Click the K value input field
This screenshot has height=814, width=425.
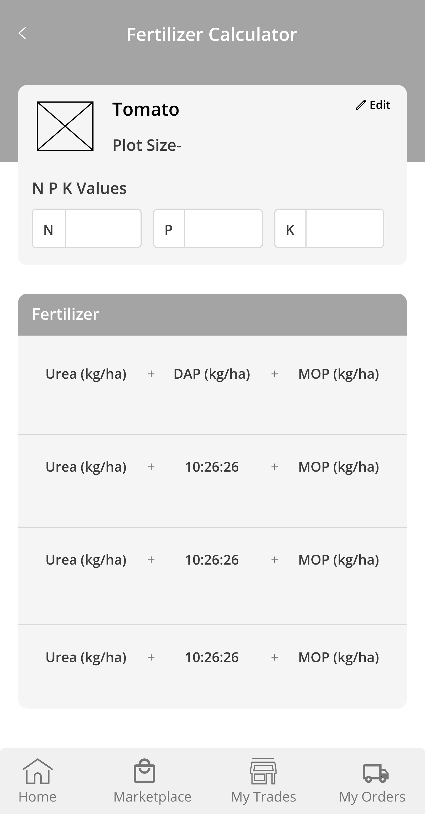coord(345,228)
